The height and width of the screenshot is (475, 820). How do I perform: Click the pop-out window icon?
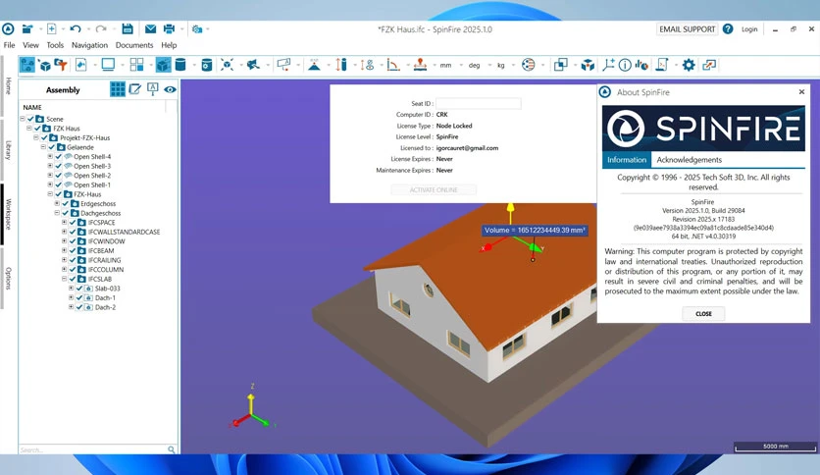(x=709, y=65)
